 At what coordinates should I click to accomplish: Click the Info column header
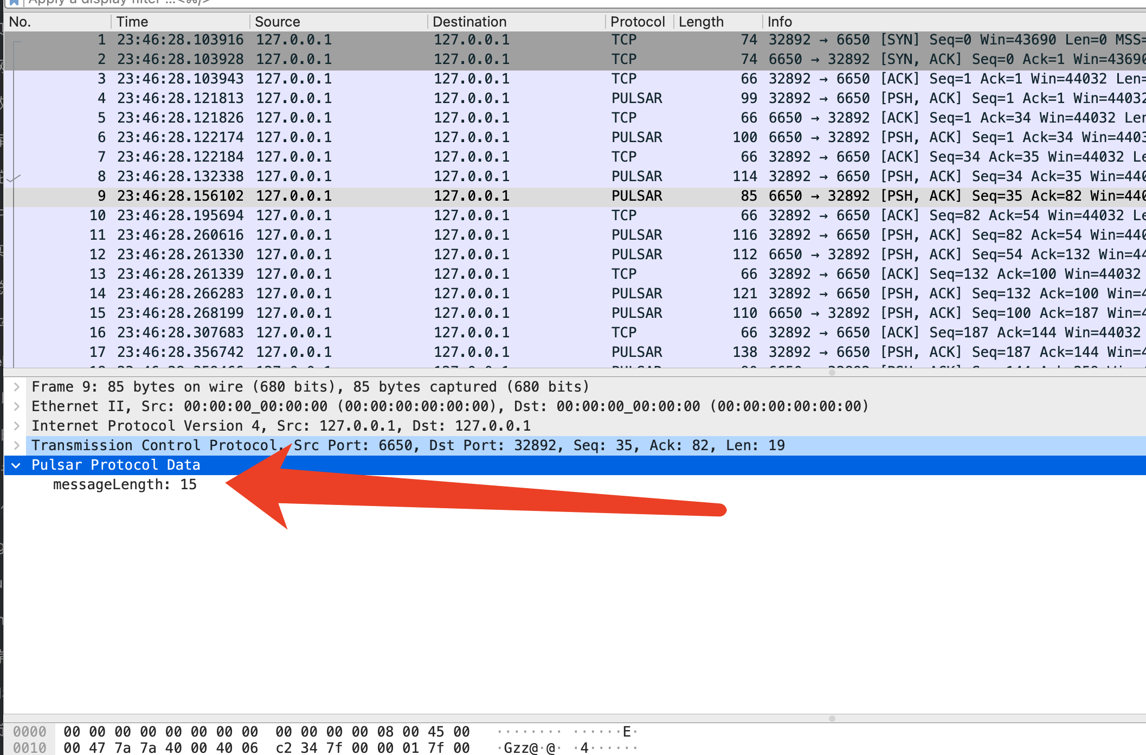click(x=779, y=22)
